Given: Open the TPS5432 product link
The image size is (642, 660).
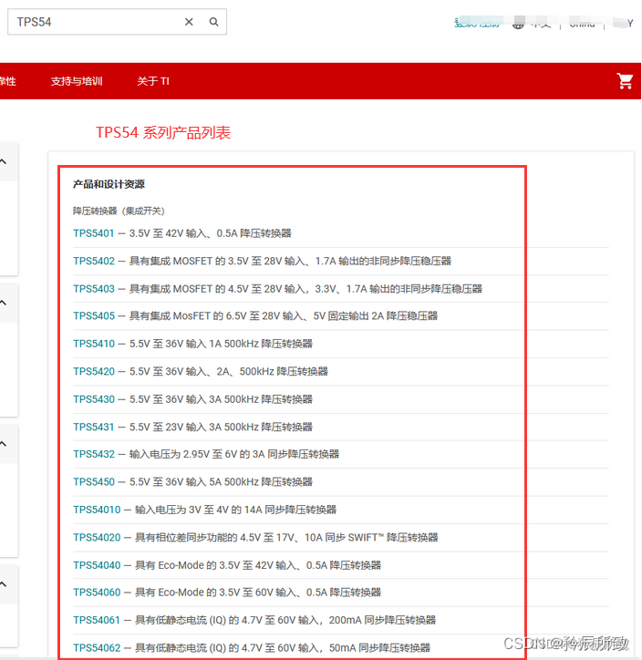Looking at the screenshot, I should (x=94, y=454).
